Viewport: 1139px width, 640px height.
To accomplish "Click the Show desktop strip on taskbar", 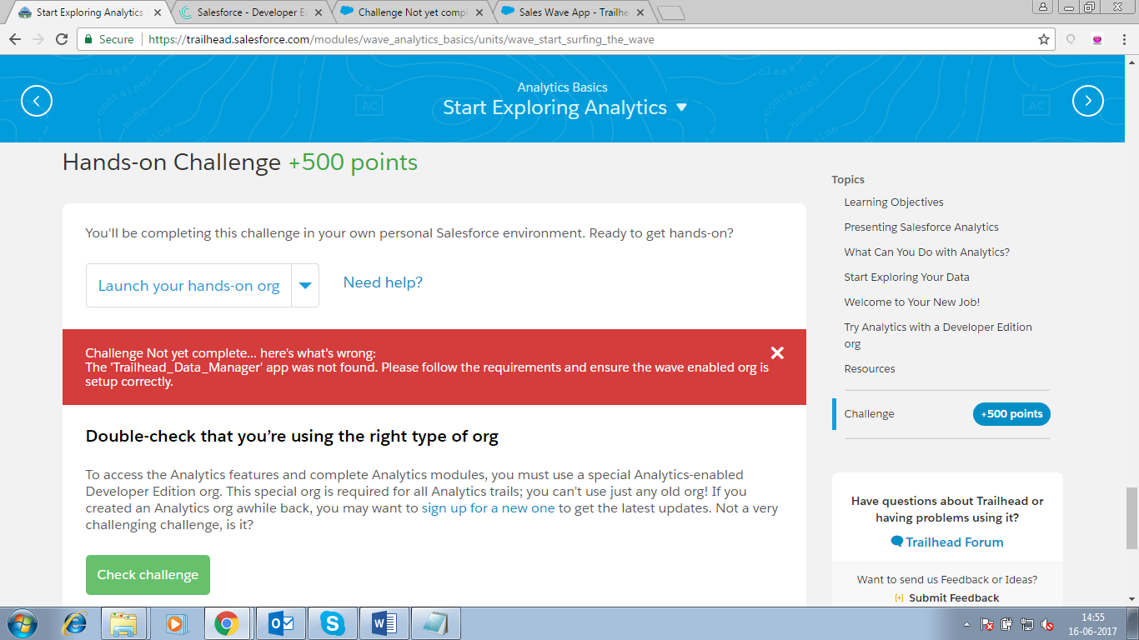I will 1133,623.
